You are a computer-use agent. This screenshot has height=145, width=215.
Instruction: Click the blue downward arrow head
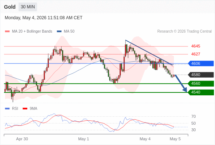tap(185, 90)
